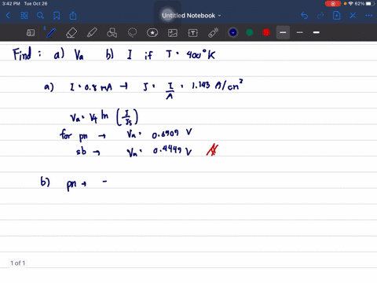Select the thinnest stroke width
The image size is (377, 283).
coord(283,32)
